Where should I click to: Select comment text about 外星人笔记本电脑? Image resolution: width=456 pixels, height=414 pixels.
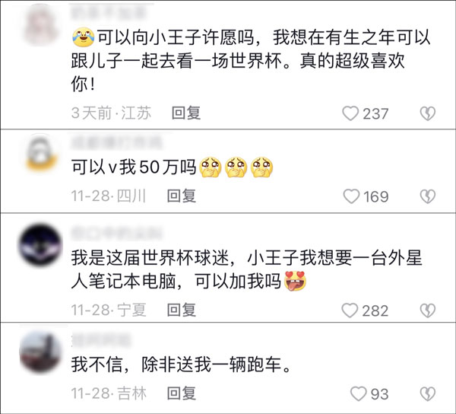tap(246, 269)
